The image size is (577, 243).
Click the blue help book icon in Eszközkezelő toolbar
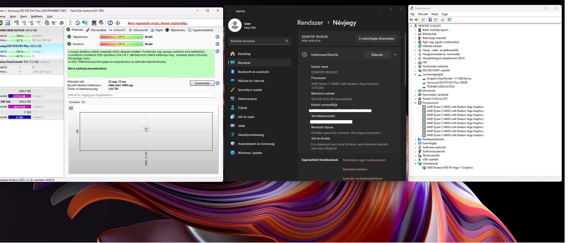430,20
